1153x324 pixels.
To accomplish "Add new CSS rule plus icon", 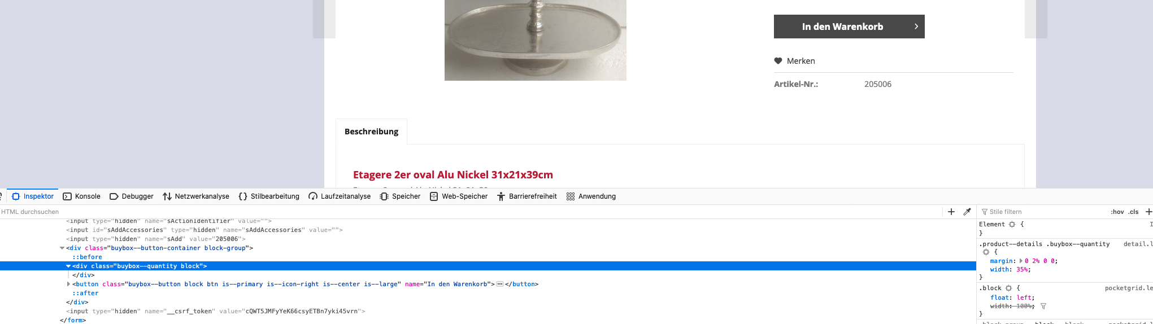I will [1148, 212].
